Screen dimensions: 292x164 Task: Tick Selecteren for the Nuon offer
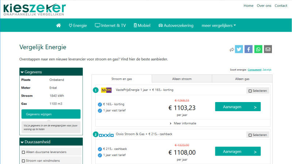(x=250, y=91)
